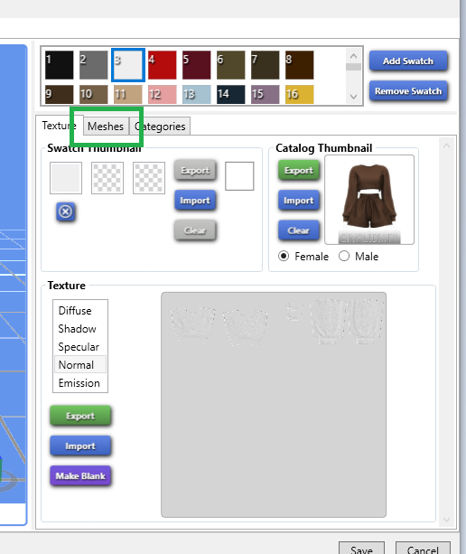
Task: Select mauve swatch number 15
Action: point(265,94)
